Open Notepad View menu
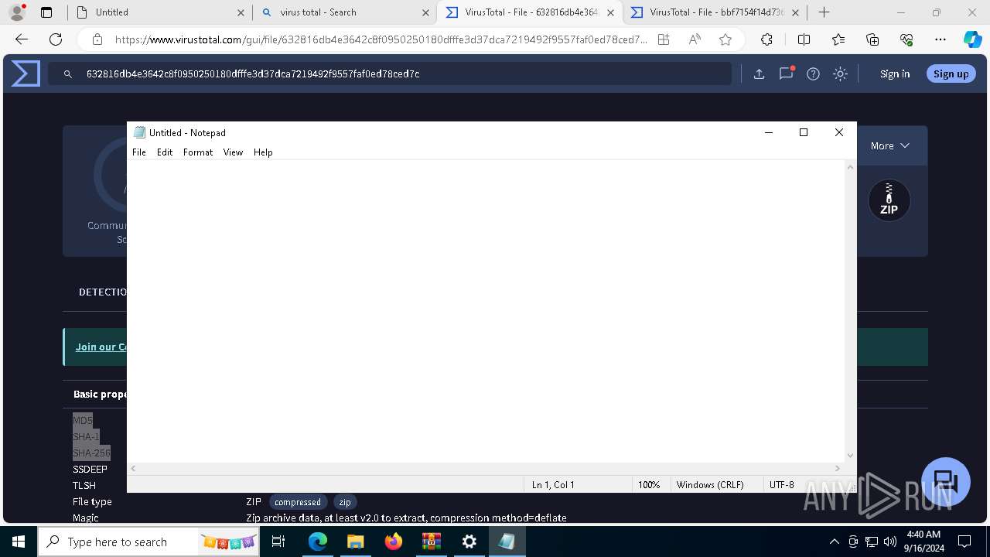Image resolution: width=990 pixels, height=557 pixels. click(233, 152)
